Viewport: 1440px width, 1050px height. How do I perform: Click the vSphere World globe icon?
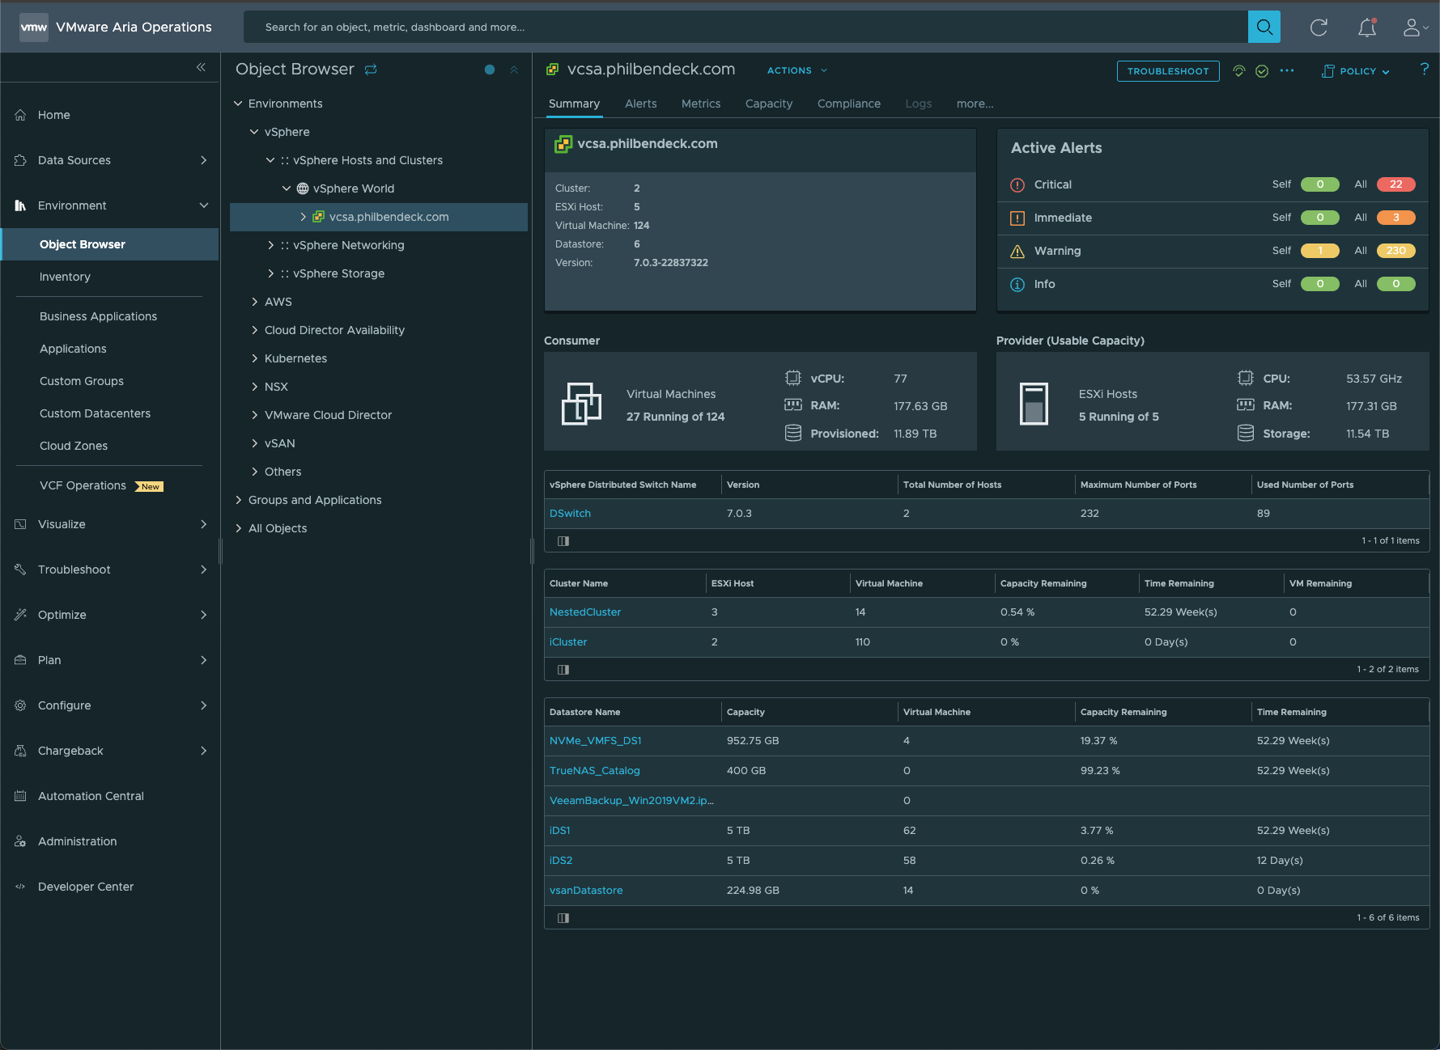click(303, 188)
